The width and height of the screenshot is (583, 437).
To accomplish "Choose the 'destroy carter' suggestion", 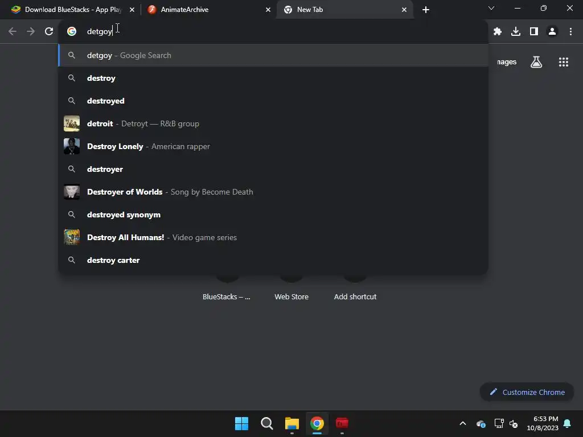I will (273, 260).
